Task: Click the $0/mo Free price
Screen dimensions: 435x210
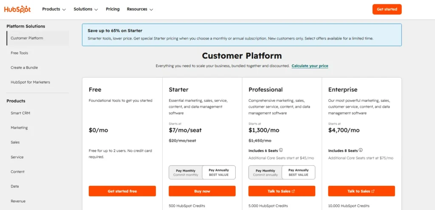Action: pos(98,130)
